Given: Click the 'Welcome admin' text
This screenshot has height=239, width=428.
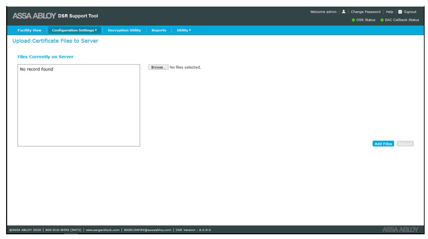Looking at the screenshot, I should 323,12.
